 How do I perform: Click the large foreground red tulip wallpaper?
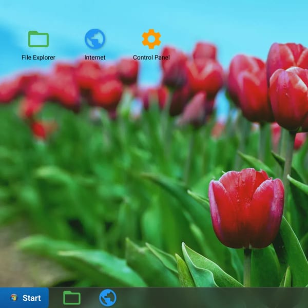coord(246,208)
